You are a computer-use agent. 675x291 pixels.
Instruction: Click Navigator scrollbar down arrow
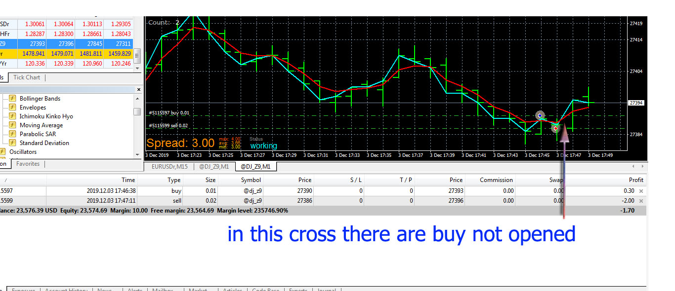pyautogui.click(x=137, y=155)
